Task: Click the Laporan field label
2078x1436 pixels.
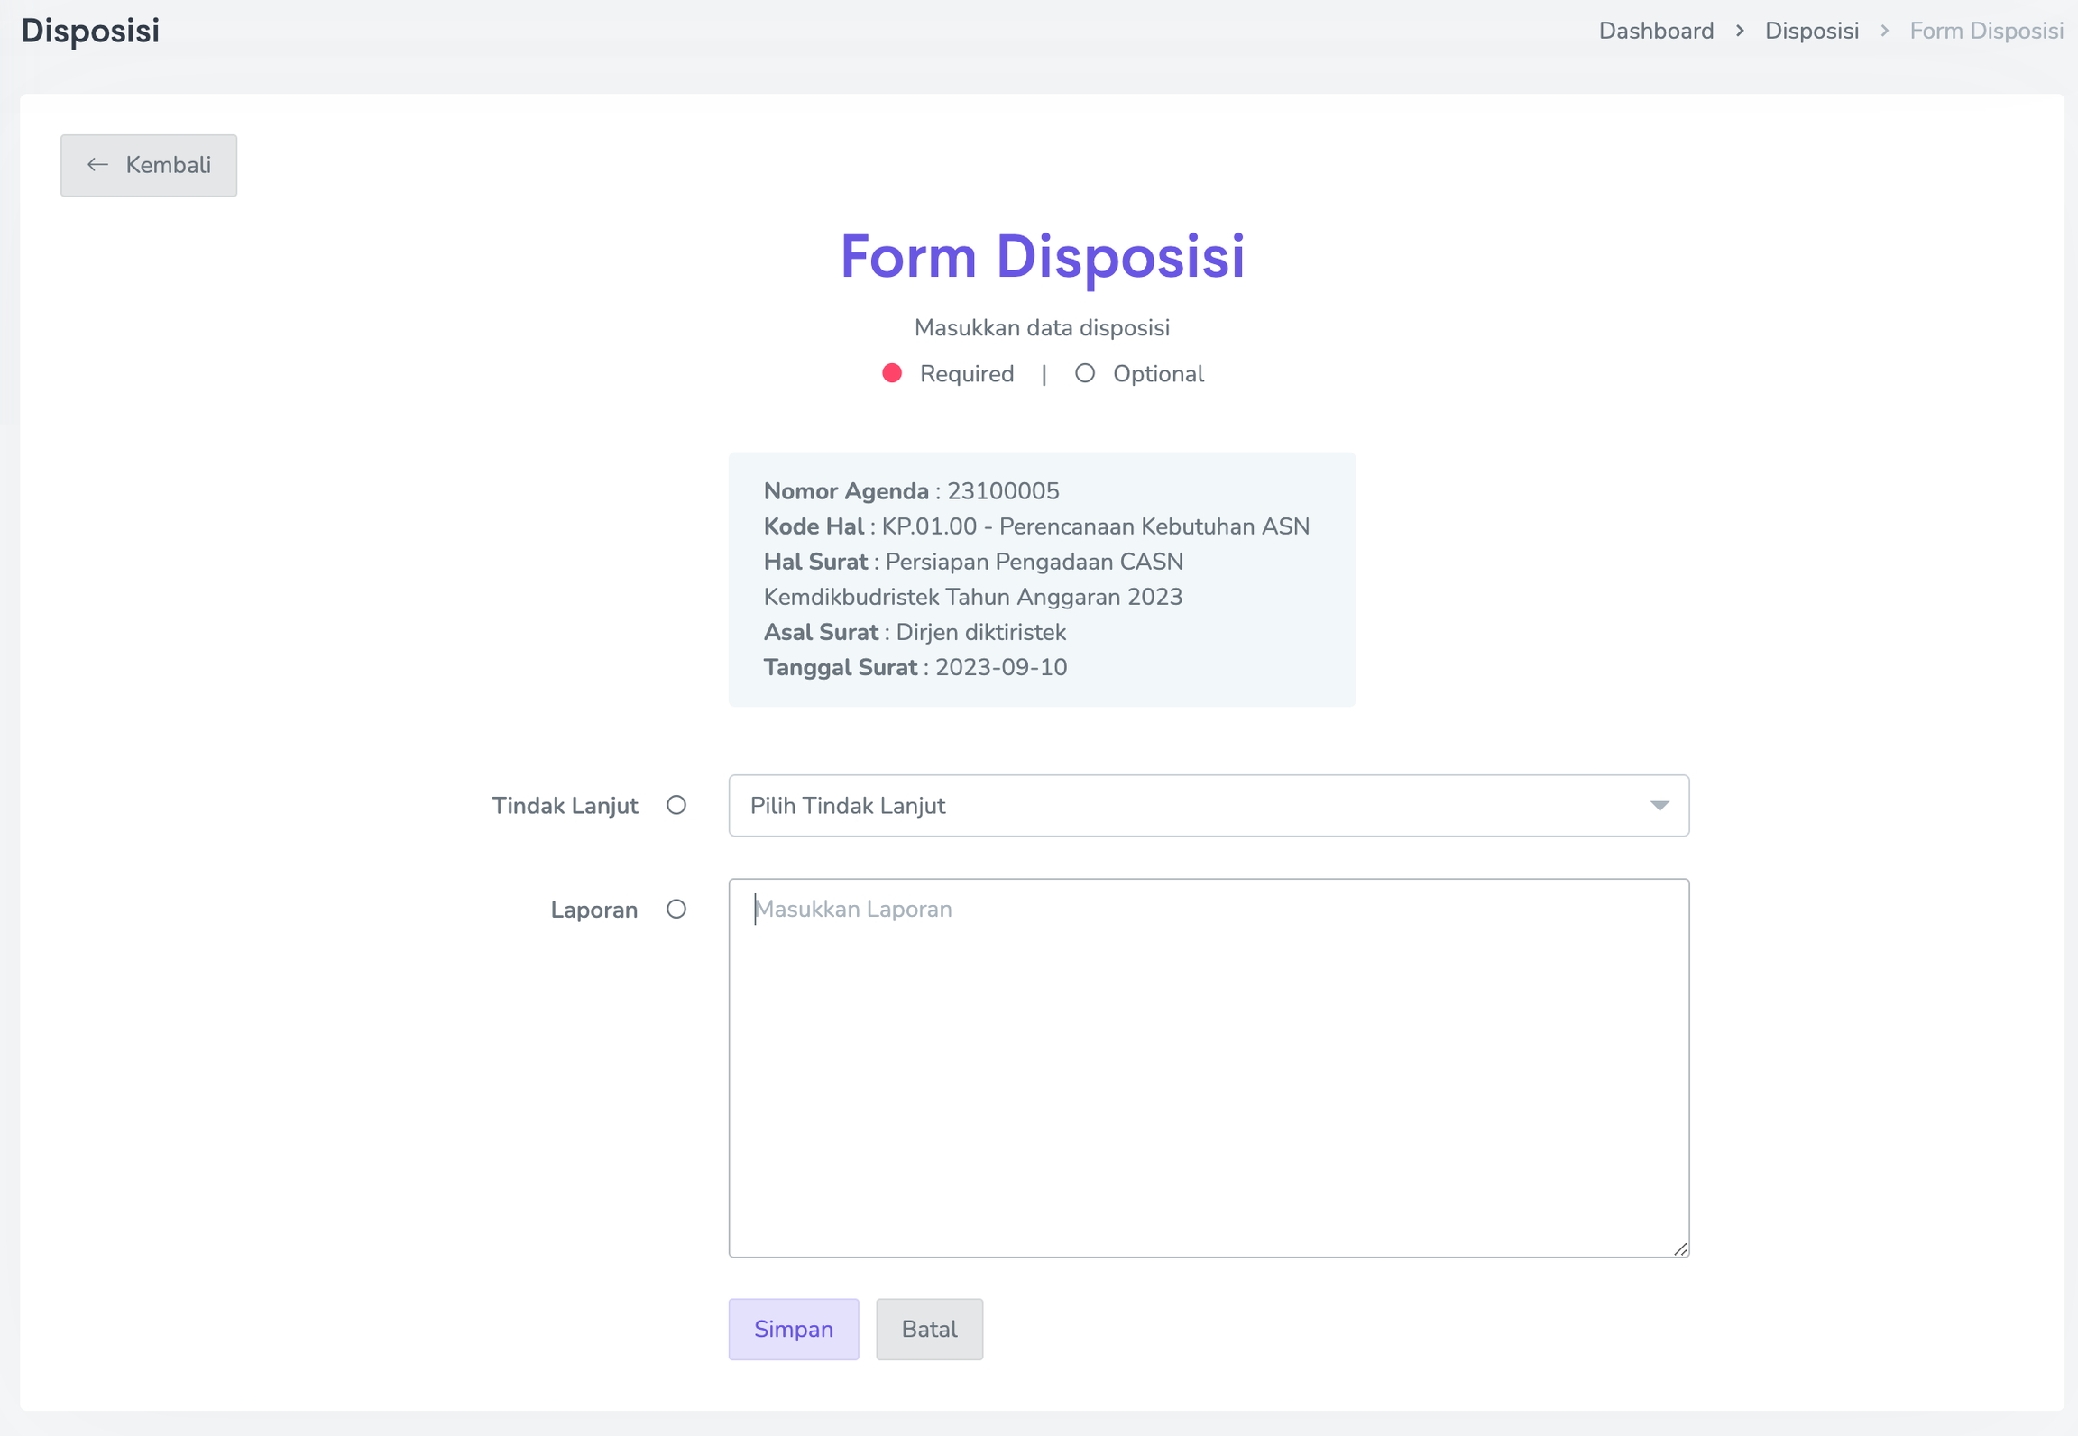Action: click(x=593, y=910)
